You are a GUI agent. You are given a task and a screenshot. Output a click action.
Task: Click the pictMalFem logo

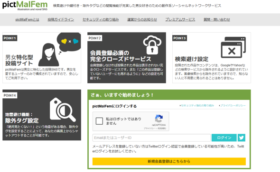(x=25, y=6)
